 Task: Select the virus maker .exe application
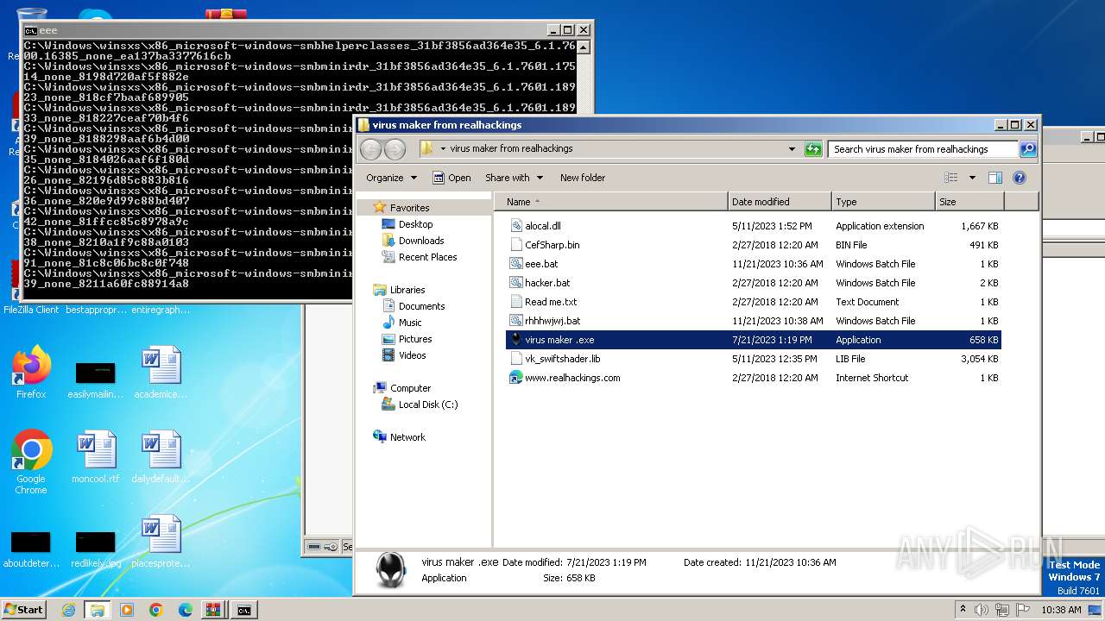pos(753,340)
